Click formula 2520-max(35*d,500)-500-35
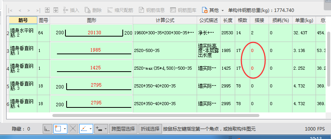 pyautogui.click(x=165, y=68)
